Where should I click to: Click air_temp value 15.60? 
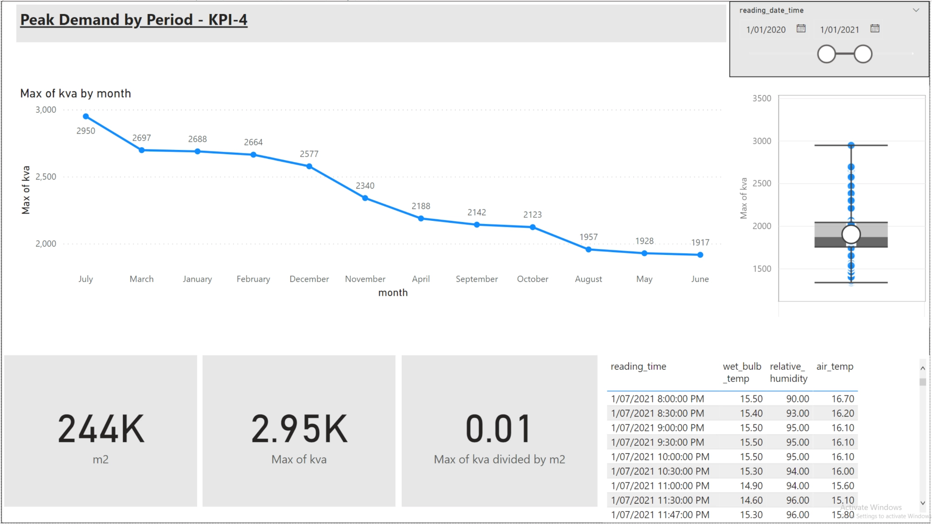843,485
